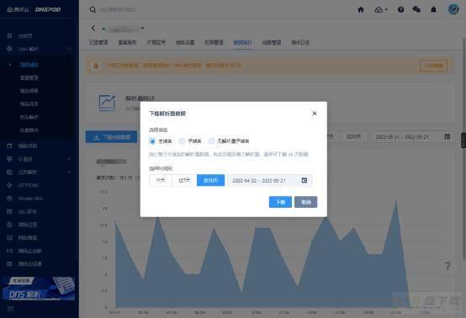Screen dimensions: 466x318
Task: Click the dark handle tab on the right page edge
Action: (463, 140)
